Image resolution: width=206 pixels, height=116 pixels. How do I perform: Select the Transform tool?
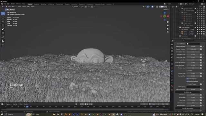tap(3, 33)
